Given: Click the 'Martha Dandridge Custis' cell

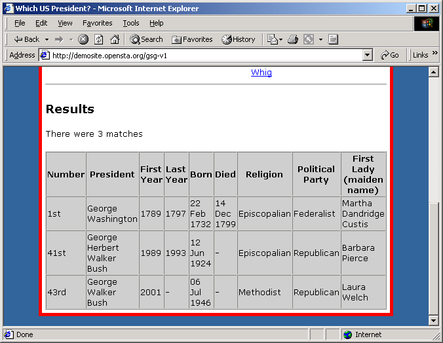Looking at the screenshot, I should [363, 213].
